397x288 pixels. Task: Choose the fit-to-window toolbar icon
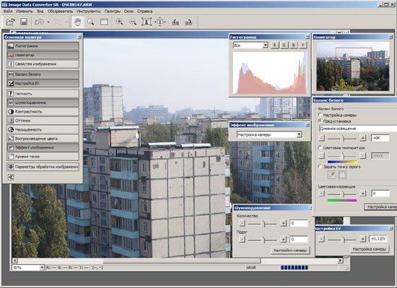point(147,22)
